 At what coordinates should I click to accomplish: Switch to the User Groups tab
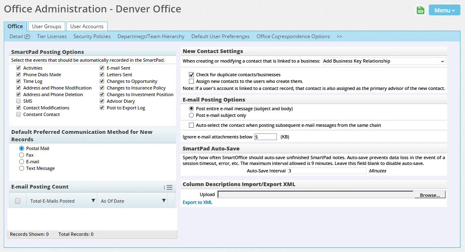46,27
